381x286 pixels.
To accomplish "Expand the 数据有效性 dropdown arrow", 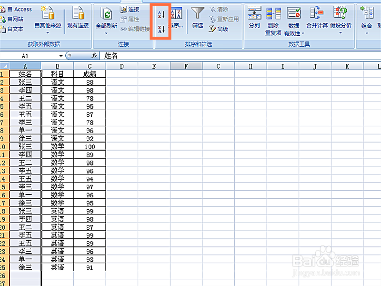I will 303,33.
